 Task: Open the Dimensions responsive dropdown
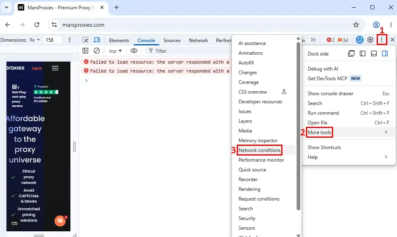(35, 40)
